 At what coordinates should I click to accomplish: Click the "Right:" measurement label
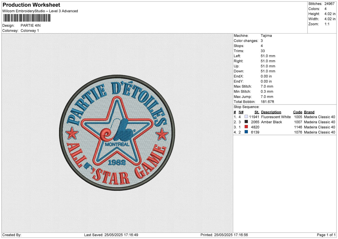click(238, 61)
